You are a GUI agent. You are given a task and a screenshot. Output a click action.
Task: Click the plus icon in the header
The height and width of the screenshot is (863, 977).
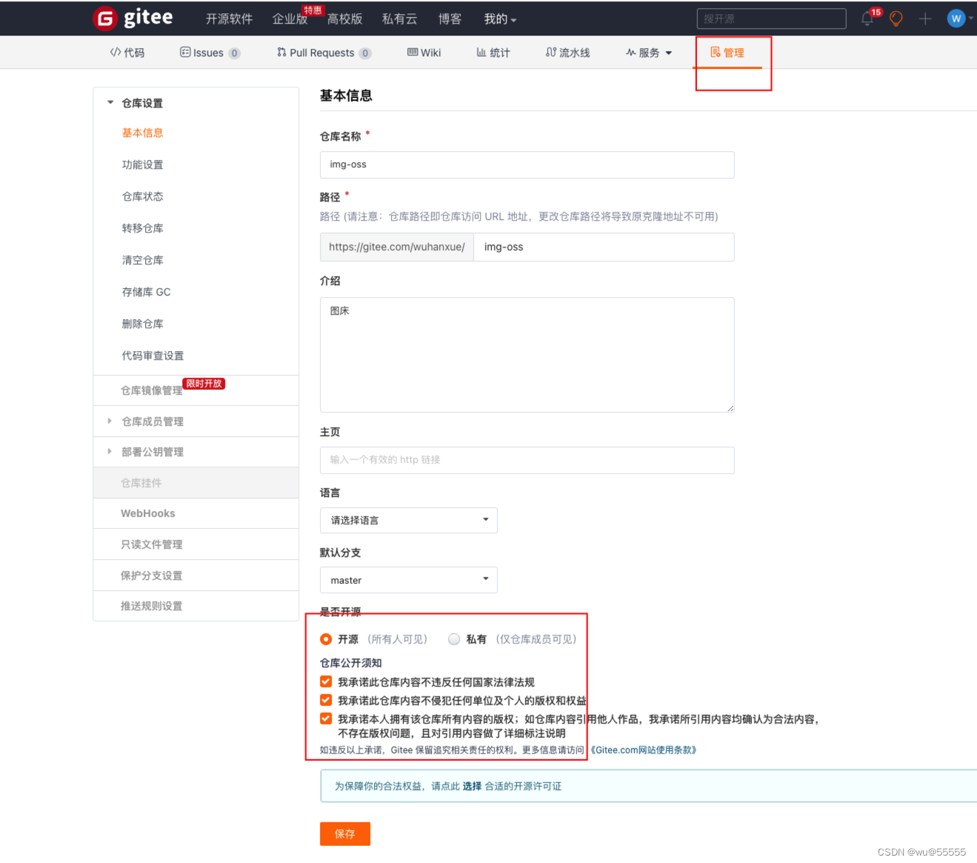[x=925, y=19]
